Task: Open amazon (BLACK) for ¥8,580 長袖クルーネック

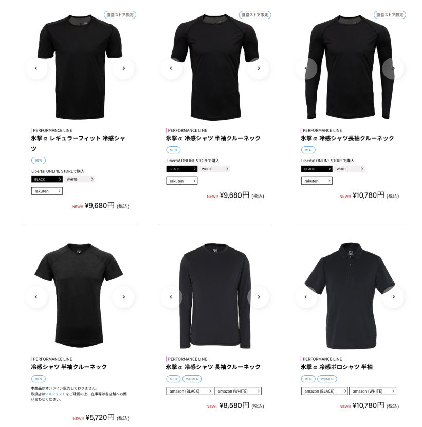Action: 190,391
